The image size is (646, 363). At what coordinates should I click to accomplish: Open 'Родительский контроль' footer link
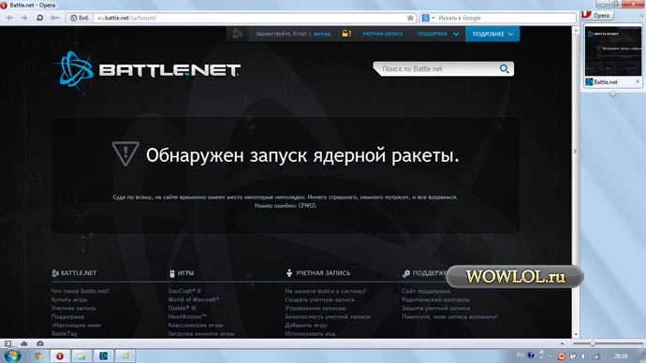435,299
